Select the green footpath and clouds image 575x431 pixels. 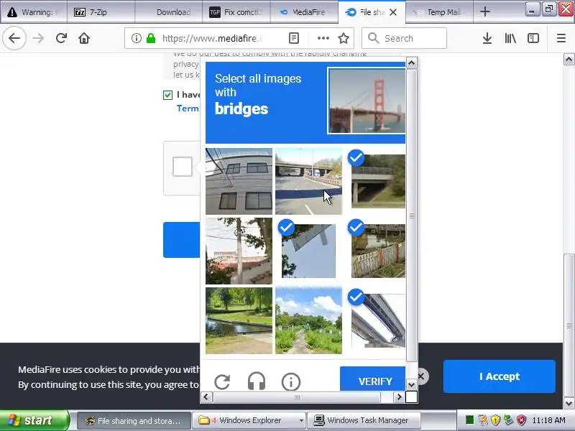pos(308,320)
